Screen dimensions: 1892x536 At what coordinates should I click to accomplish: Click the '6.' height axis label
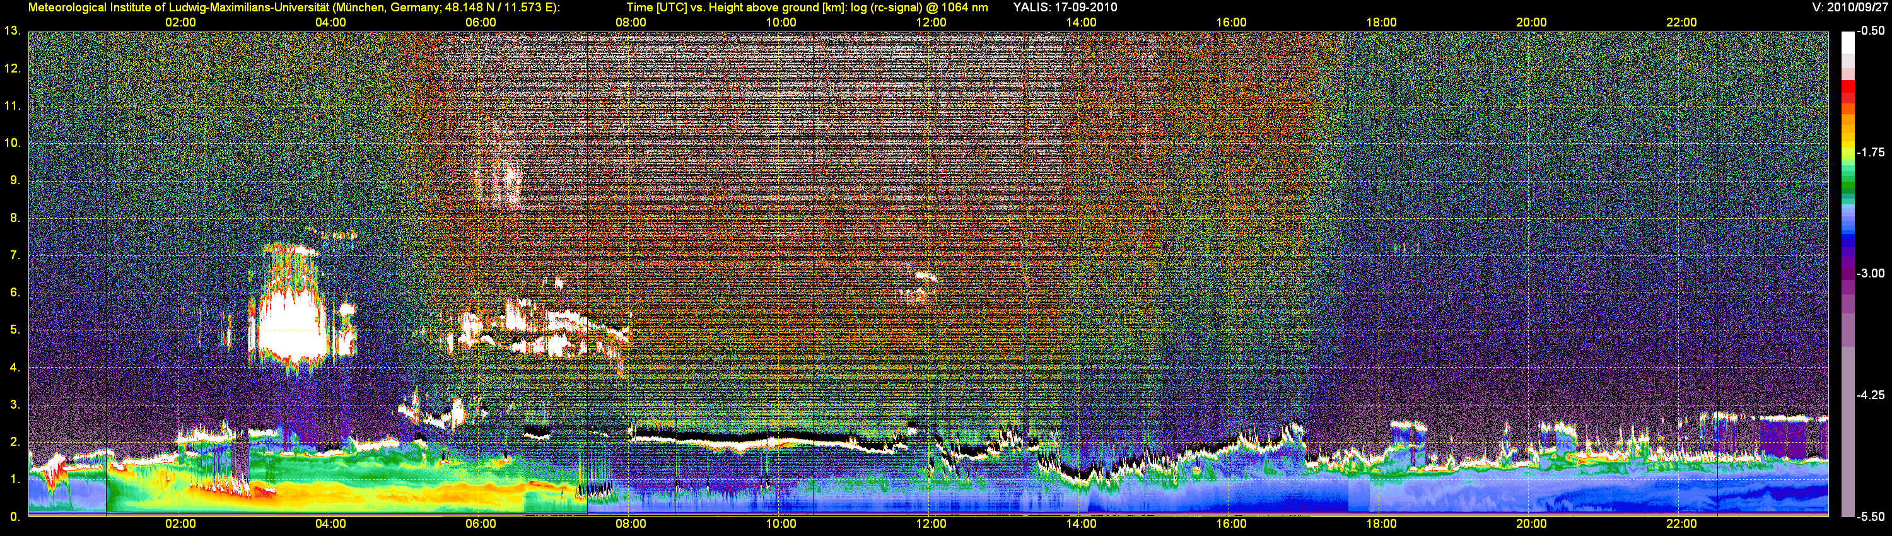(15, 293)
